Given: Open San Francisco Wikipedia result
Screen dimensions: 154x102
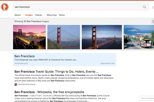Looking at the screenshot, I should (49, 92).
